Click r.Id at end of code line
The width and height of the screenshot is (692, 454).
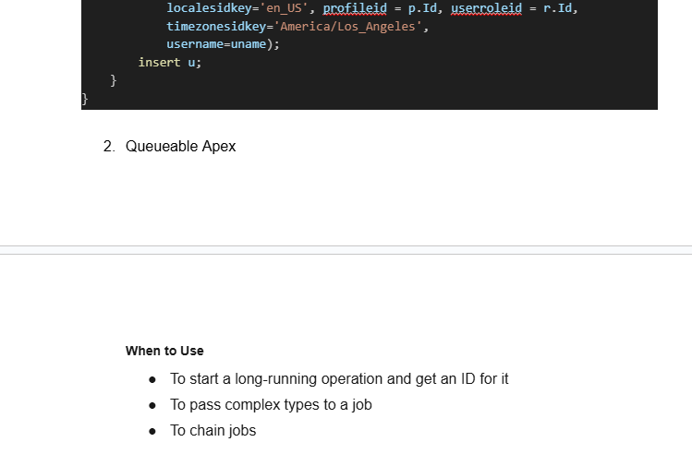[x=561, y=8]
